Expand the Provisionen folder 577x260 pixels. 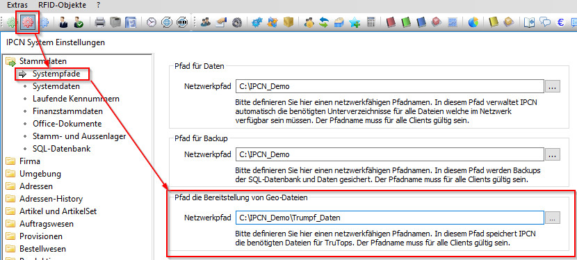click(10, 236)
